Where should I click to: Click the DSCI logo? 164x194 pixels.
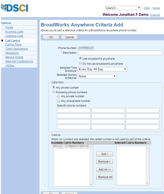pyautogui.click(x=14, y=8)
